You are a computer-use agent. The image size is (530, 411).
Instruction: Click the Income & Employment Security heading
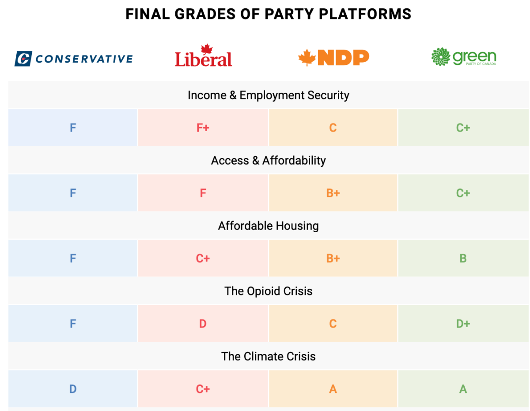click(269, 95)
